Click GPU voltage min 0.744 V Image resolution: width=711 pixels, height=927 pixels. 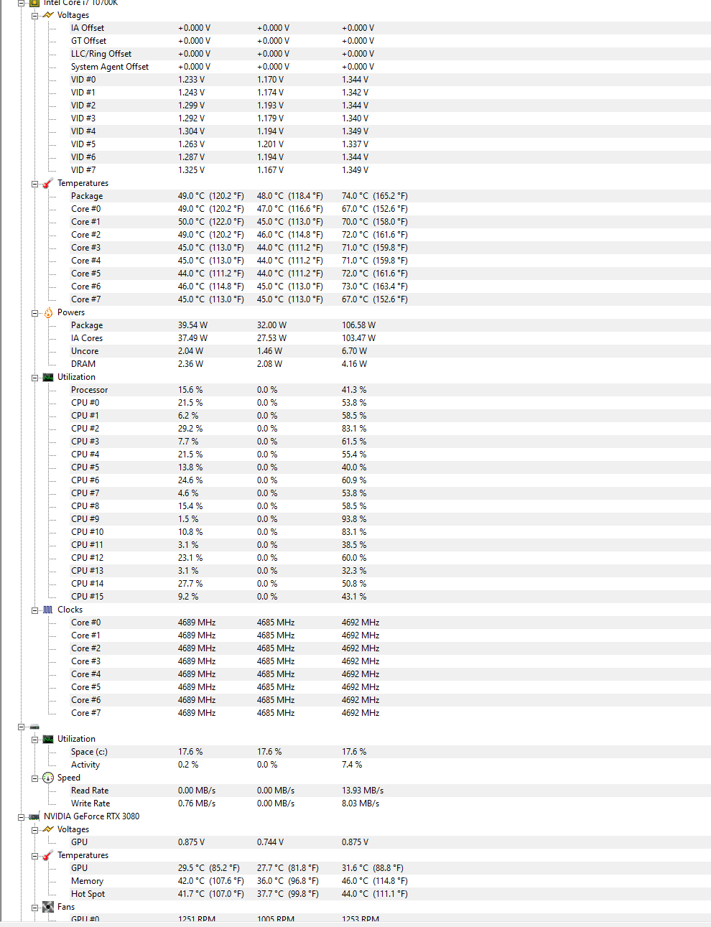coord(270,842)
